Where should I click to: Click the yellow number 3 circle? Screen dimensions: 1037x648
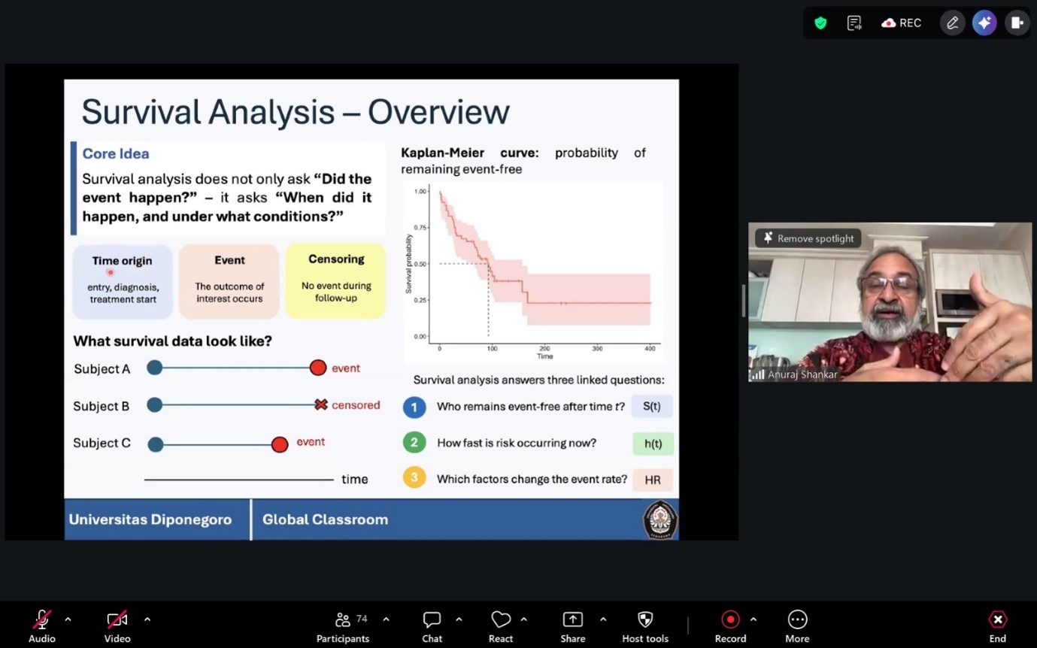click(x=414, y=477)
